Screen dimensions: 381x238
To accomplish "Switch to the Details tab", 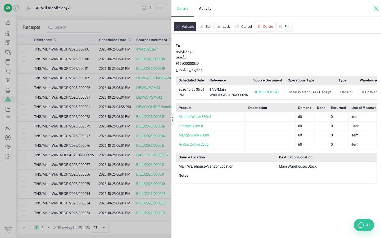I will [x=183, y=8].
